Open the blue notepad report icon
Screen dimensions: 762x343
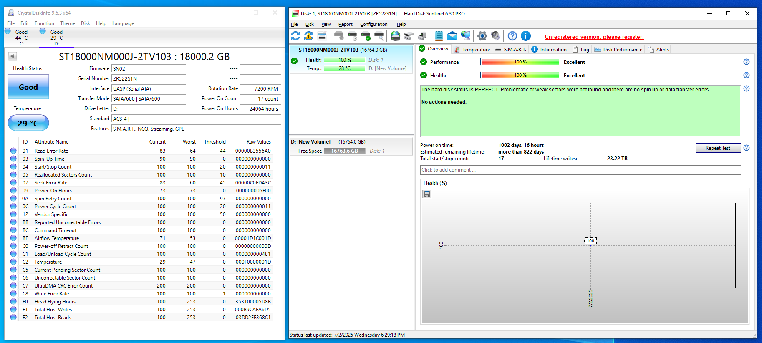(x=439, y=36)
